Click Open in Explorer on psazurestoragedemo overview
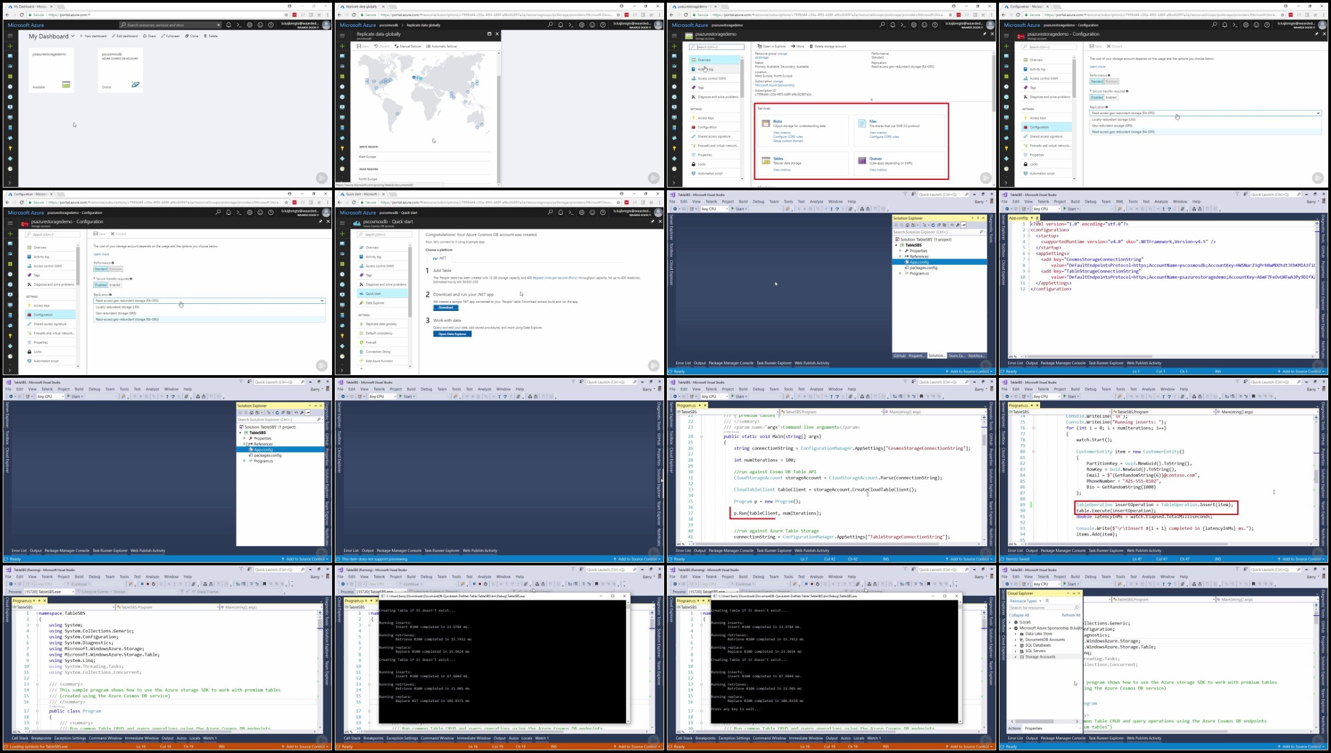This screenshot has width=1331, height=753. pyautogui.click(x=772, y=47)
